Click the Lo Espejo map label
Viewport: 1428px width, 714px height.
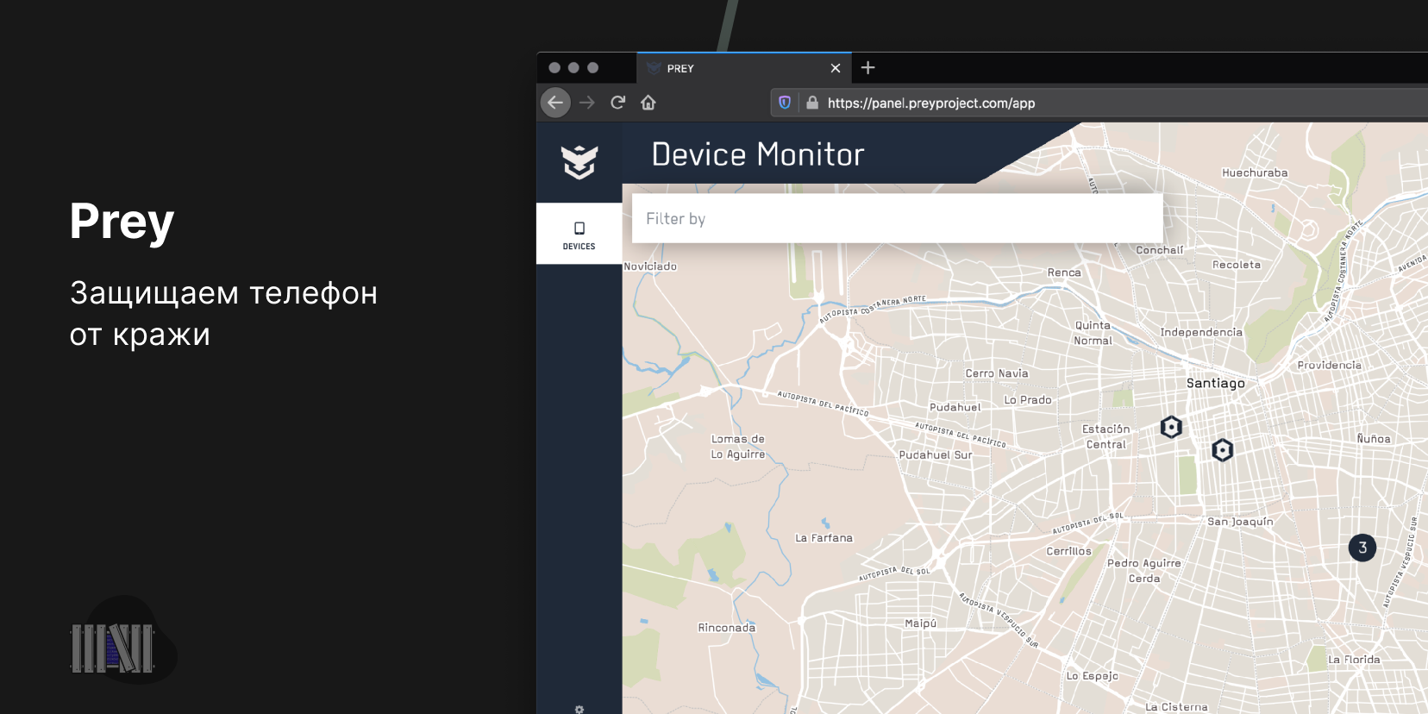pos(1092,676)
